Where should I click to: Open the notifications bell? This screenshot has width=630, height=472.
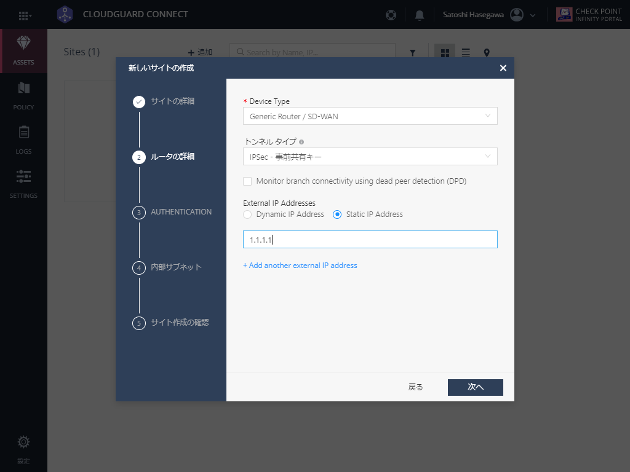[x=420, y=15]
